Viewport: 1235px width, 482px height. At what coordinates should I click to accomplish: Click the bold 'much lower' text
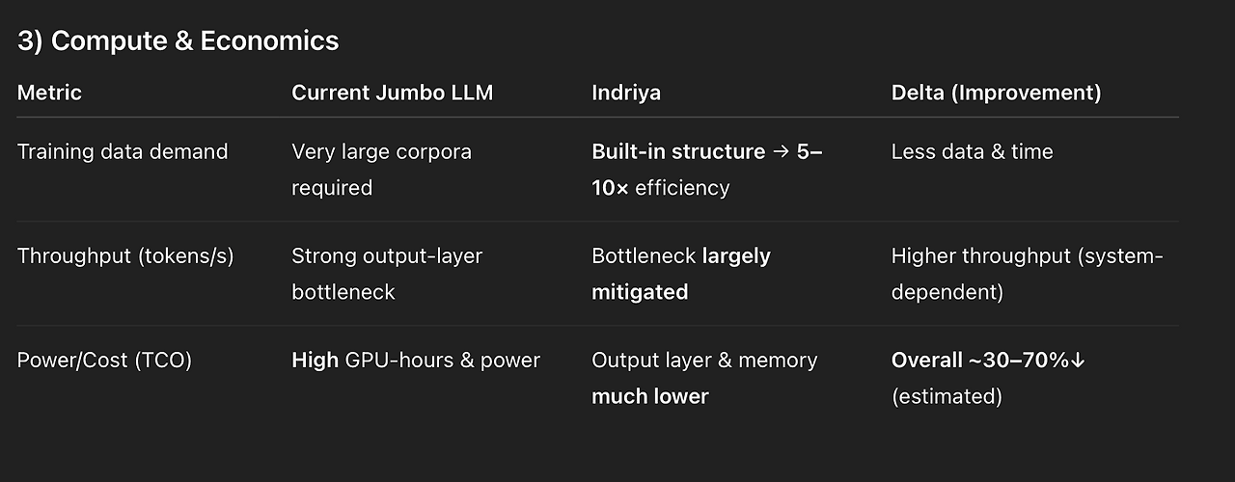click(x=650, y=396)
